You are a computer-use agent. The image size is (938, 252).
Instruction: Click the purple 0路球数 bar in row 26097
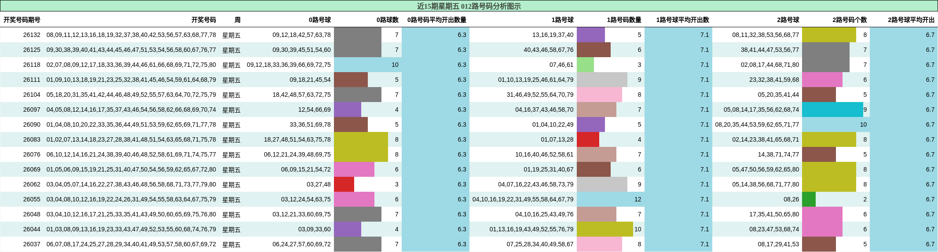coord(348,110)
